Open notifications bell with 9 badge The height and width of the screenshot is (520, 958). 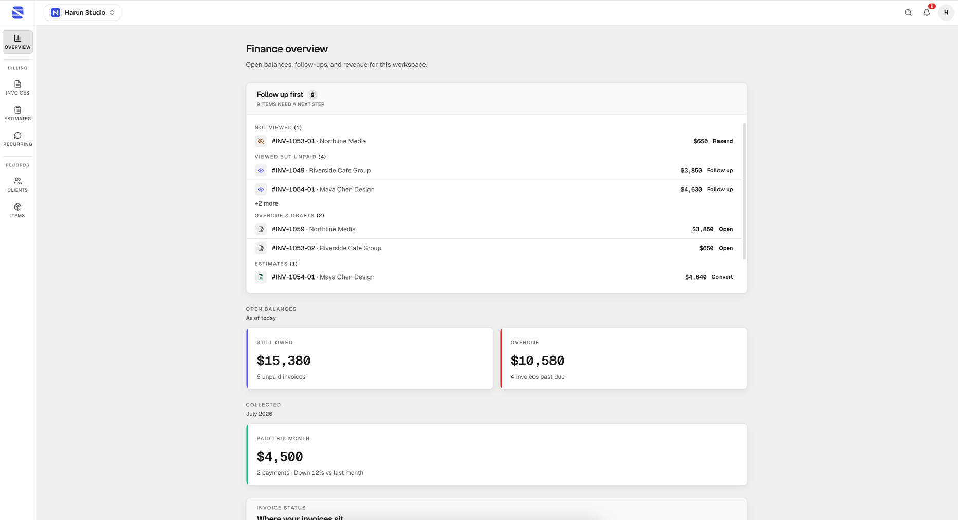pyautogui.click(x=927, y=13)
